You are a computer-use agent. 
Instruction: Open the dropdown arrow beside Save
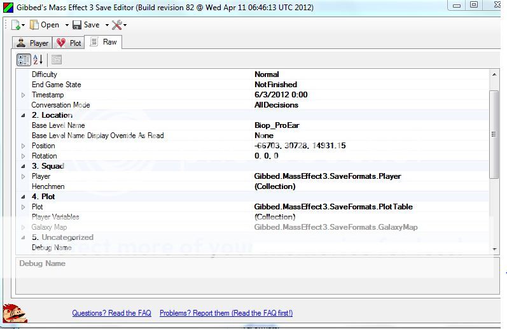(106, 25)
